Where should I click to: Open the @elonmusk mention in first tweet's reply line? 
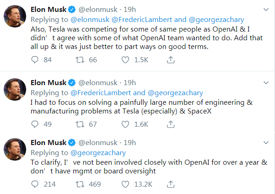pos(90,20)
